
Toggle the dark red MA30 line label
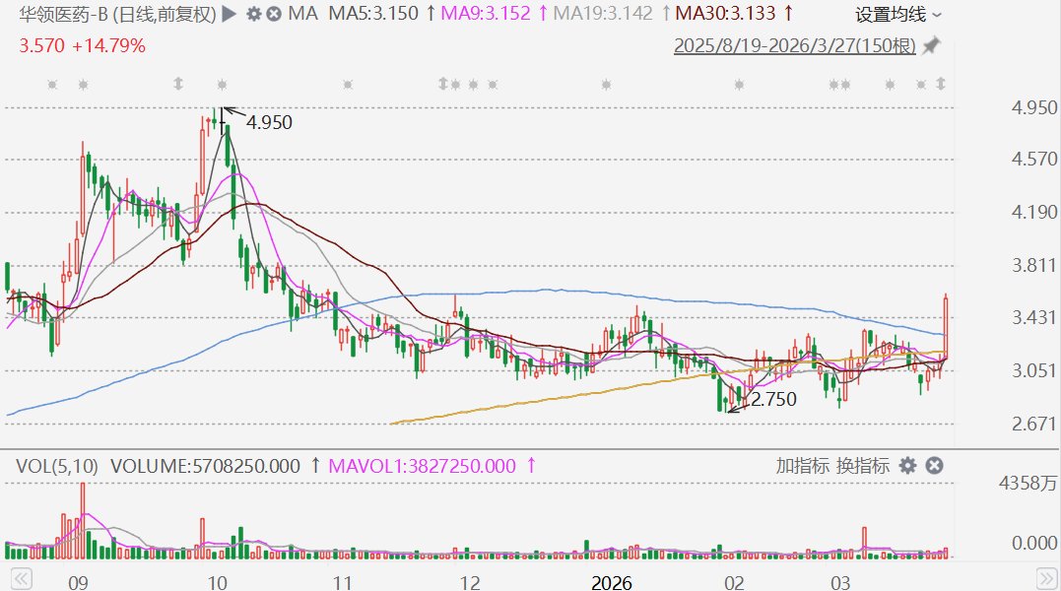pyautogui.click(x=726, y=15)
